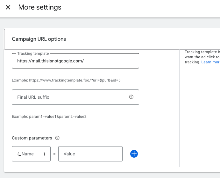Image resolution: width=220 pixels, height=178 pixels.
Task: Click the closing curly brace in Name field
Action: pos(44,154)
